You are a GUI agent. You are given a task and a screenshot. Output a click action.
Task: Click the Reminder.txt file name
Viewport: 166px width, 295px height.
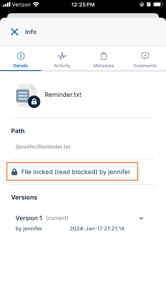tap(63, 95)
